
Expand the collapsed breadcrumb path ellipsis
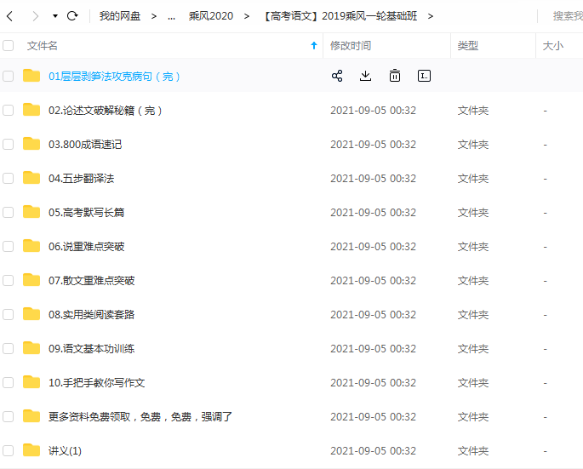(x=171, y=16)
